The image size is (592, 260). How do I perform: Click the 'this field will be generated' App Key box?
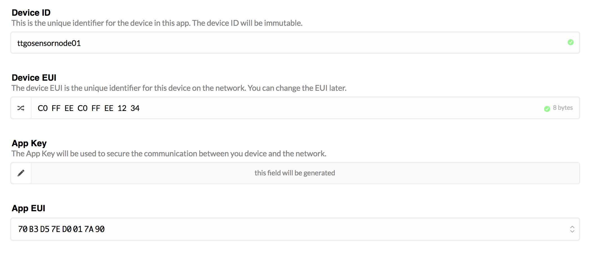tap(305, 173)
